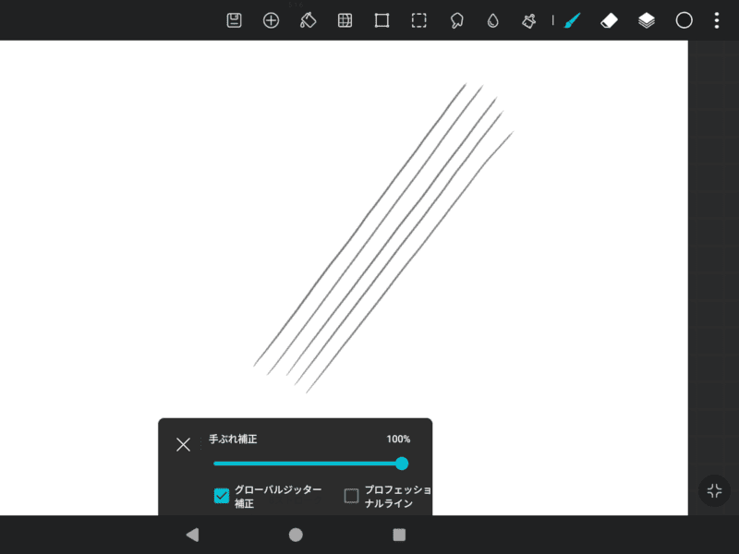Select the spray can tool
The height and width of the screenshot is (554, 739).
(529, 20)
